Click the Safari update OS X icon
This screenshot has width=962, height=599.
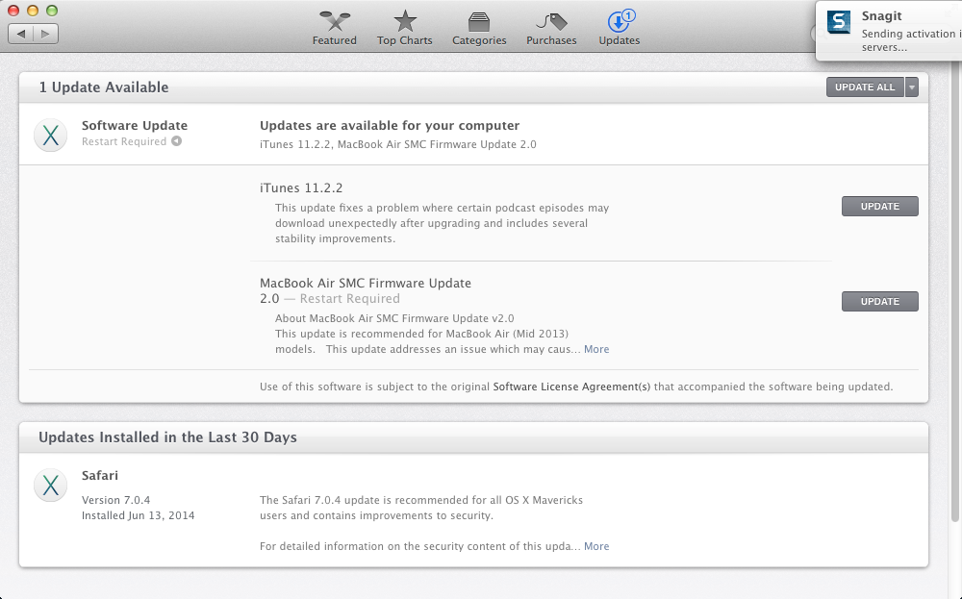pos(50,486)
